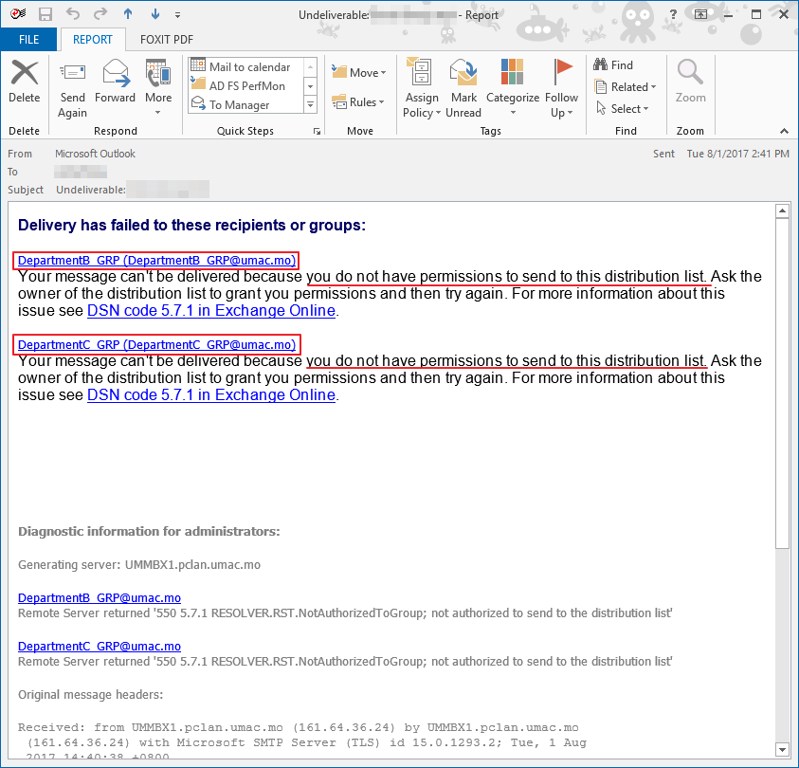Click the Delete message icon
The width and height of the screenshot is (799, 768).
click(24, 82)
